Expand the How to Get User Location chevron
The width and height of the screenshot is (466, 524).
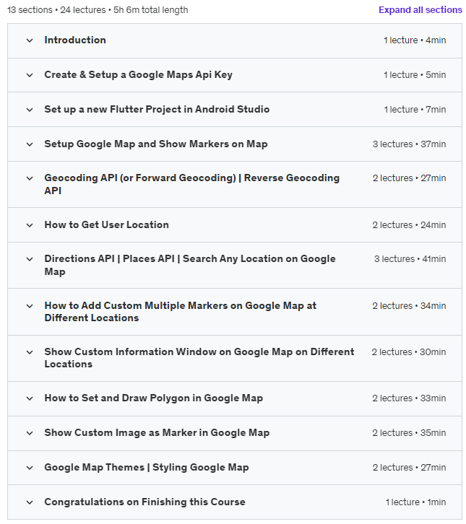[30, 225]
